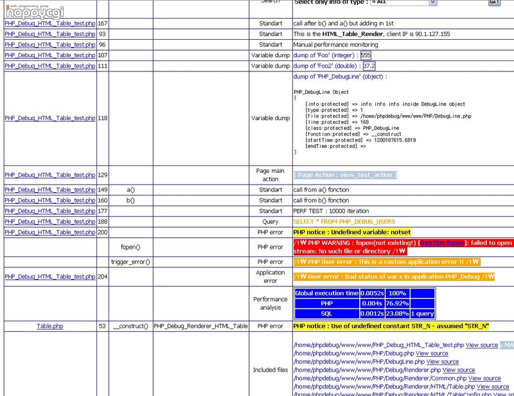Click 'dump of PHP_DebugLine (object)' heading
Screen dimensions: 514x396
pos(341,76)
